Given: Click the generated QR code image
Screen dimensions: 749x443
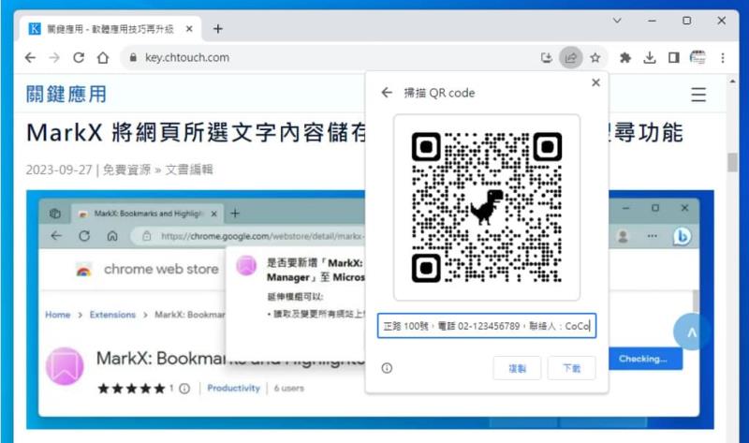Looking at the screenshot, I should pos(487,207).
